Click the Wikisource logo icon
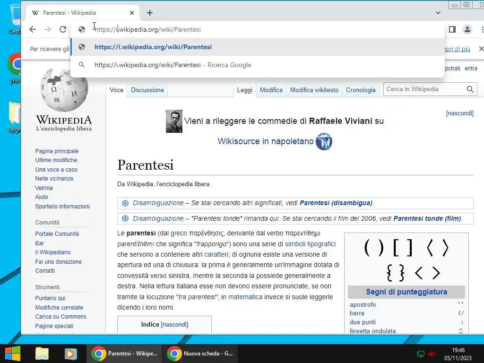484x363 pixels. click(x=324, y=141)
